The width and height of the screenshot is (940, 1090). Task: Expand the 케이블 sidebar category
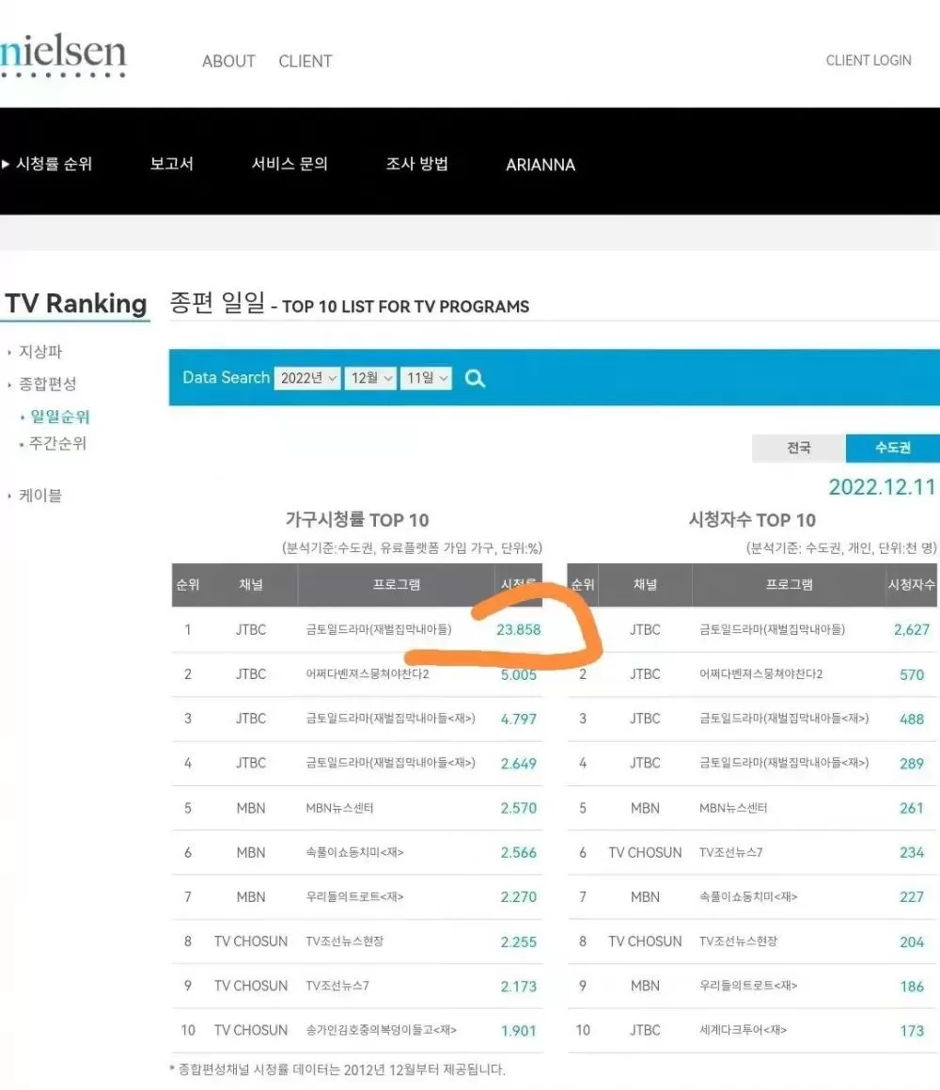coord(39,496)
